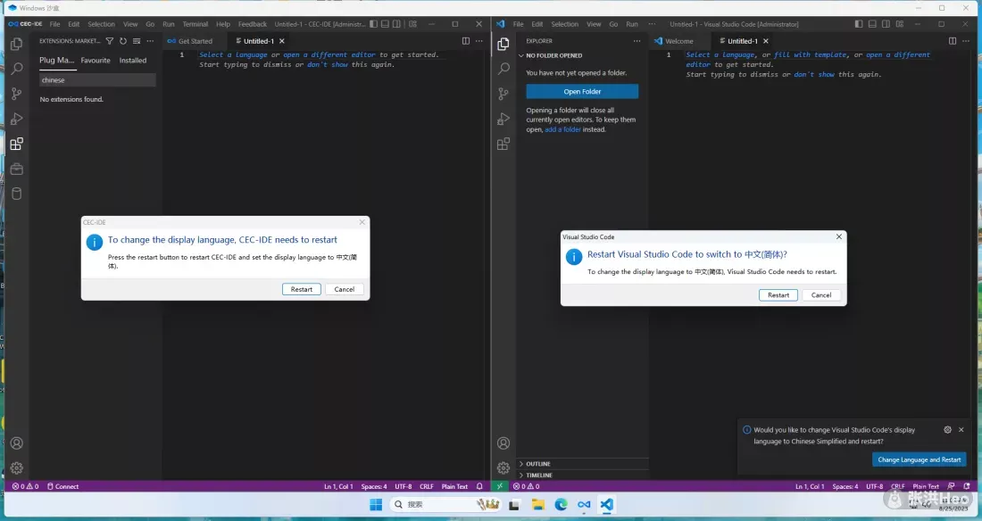
Task: Click notification settings gear icon
Action: click(x=947, y=430)
